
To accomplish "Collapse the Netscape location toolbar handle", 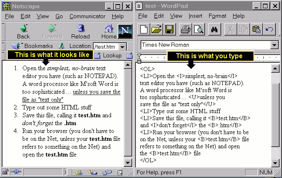I will pyautogui.click(x=3, y=46).
